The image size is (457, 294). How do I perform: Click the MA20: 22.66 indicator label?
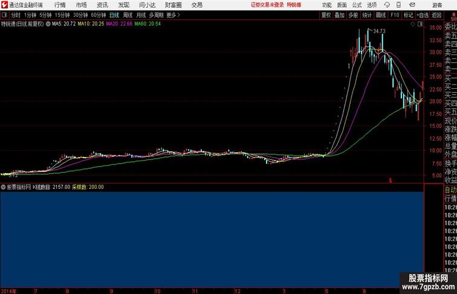[x=119, y=24]
